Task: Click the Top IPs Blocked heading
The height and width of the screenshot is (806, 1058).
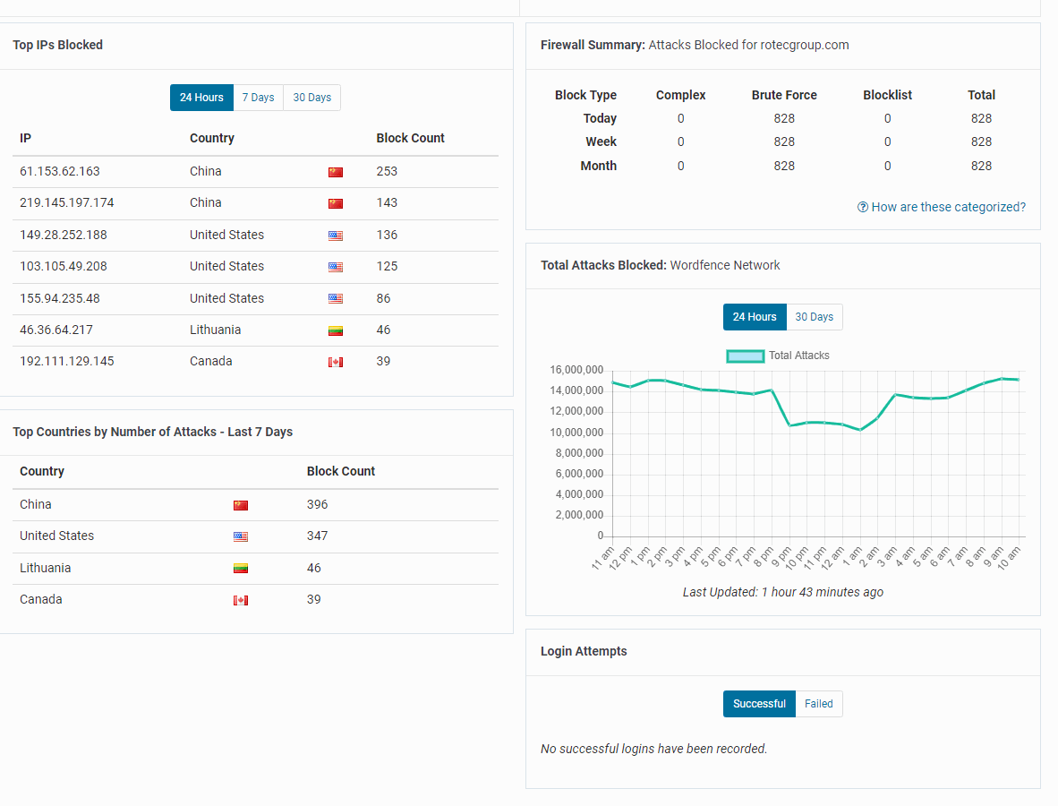Action: 58,46
